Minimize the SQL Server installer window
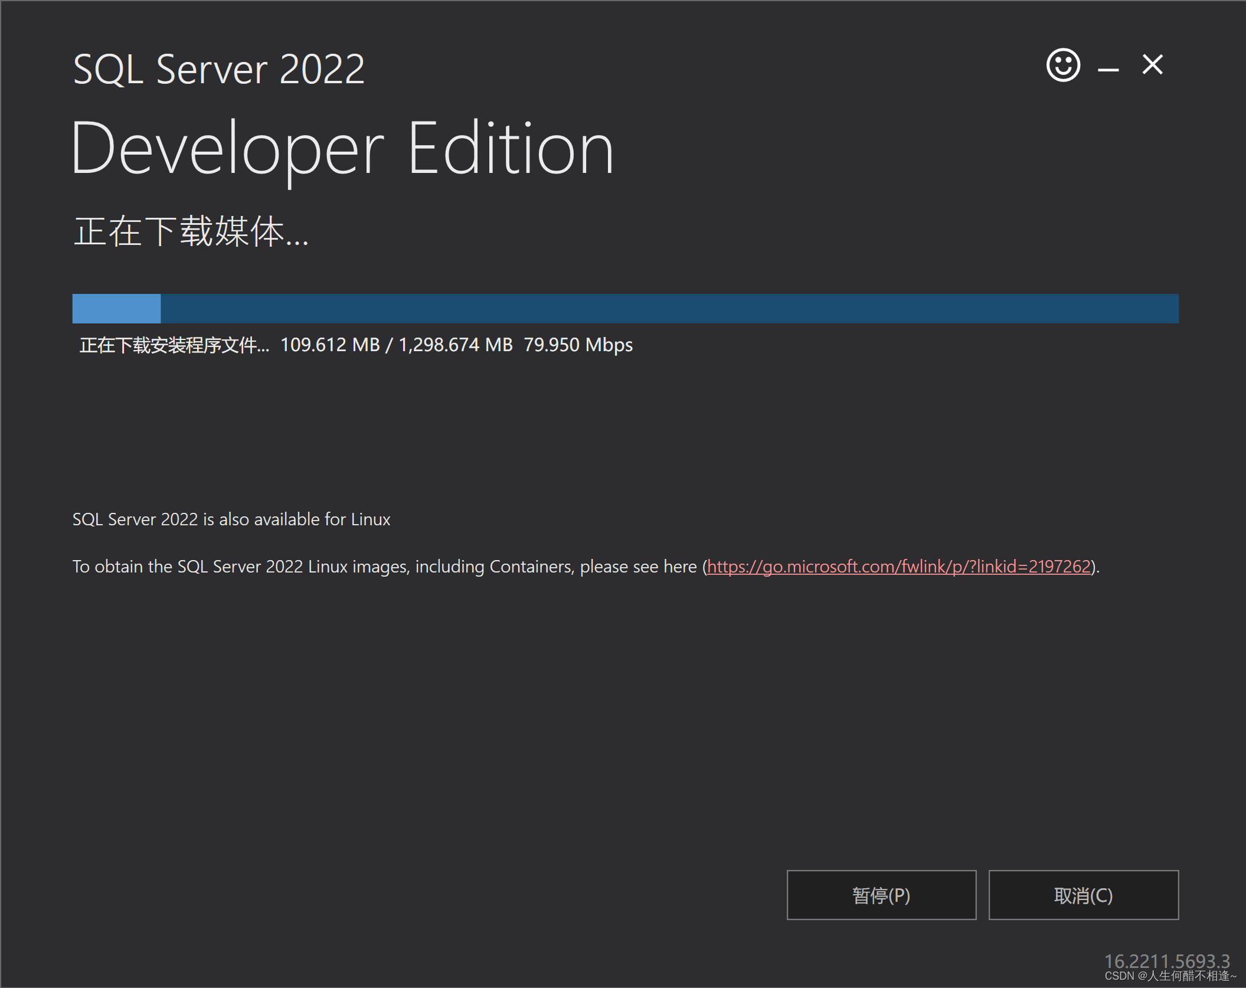The height and width of the screenshot is (988, 1246). tap(1108, 70)
